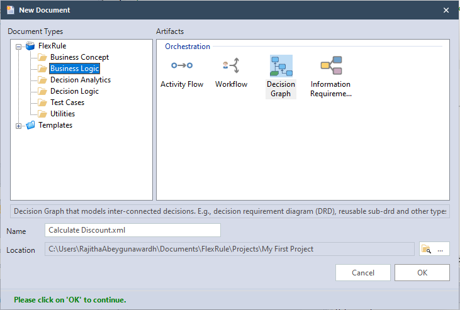Viewport: 460px width, 310px height.
Task: Choose the Decision Graph artifact icon
Action: tap(281, 66)
